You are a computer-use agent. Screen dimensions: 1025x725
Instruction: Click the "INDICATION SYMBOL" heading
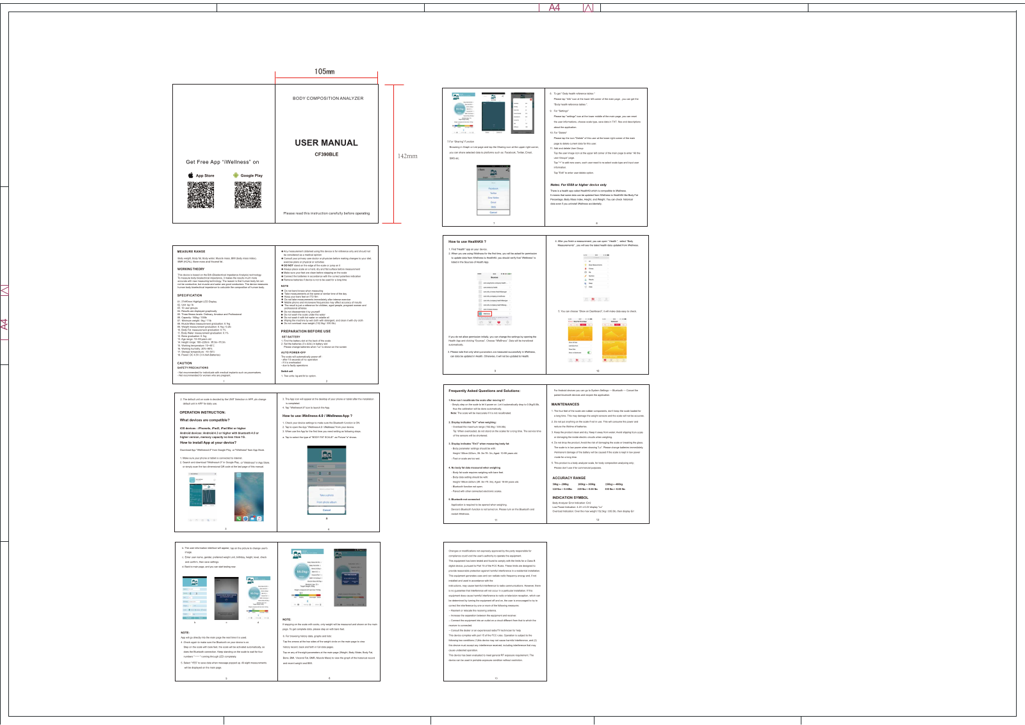click(x=570, y=498)
